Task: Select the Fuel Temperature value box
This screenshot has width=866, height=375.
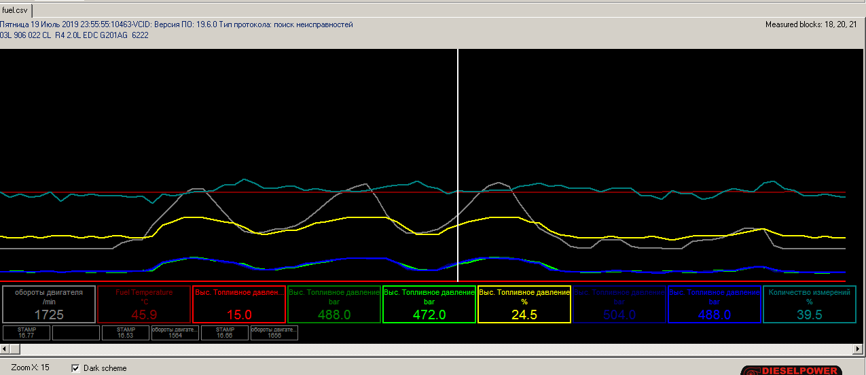Action: [144, 304]
